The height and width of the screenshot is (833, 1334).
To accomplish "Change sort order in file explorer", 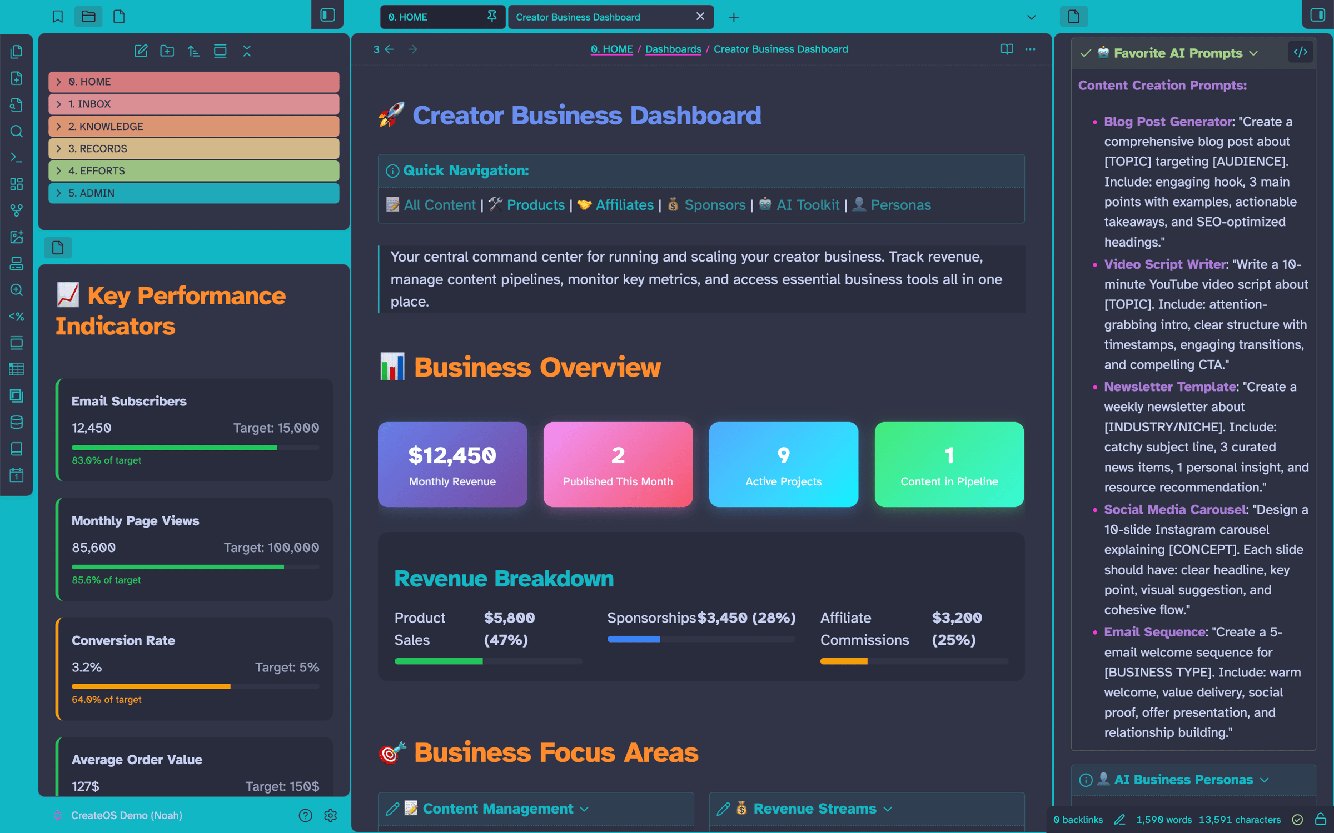I will pyautogui.click(x=194, y=51).
